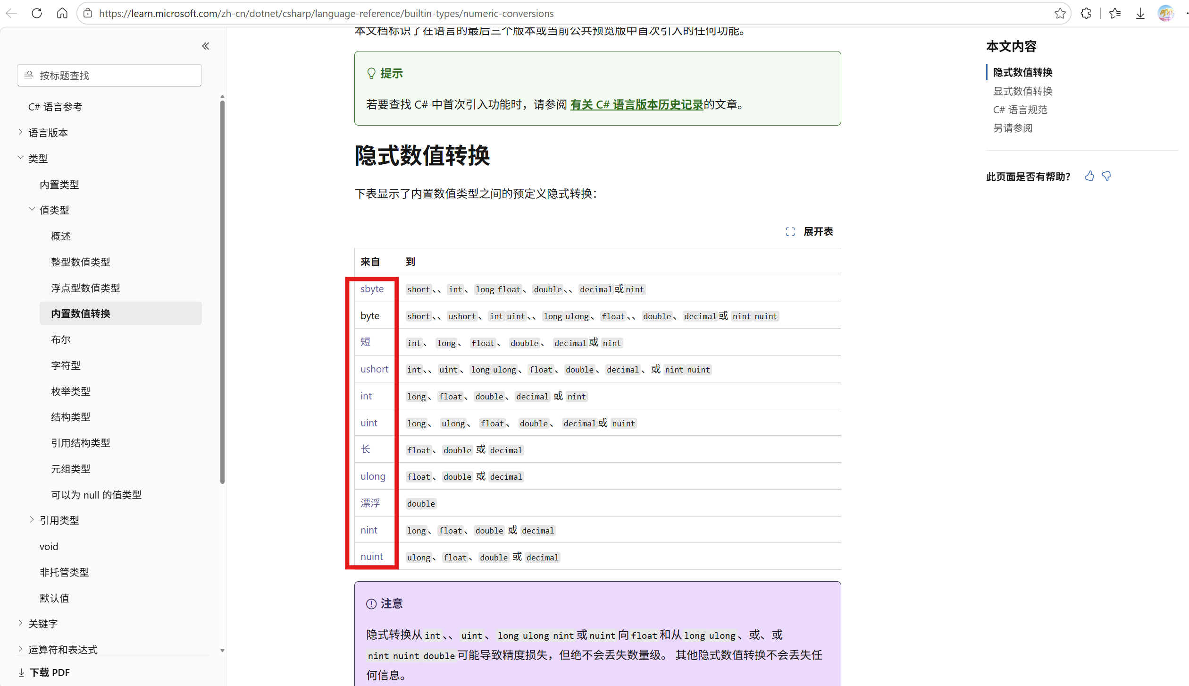Open the sbyte type link in table
1189x686 pixels.
(x=372, y=289)
